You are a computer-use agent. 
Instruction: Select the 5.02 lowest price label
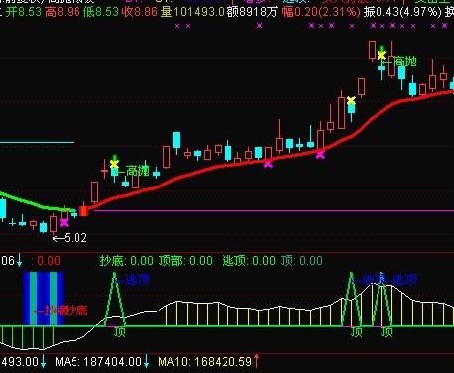(70, 238)
